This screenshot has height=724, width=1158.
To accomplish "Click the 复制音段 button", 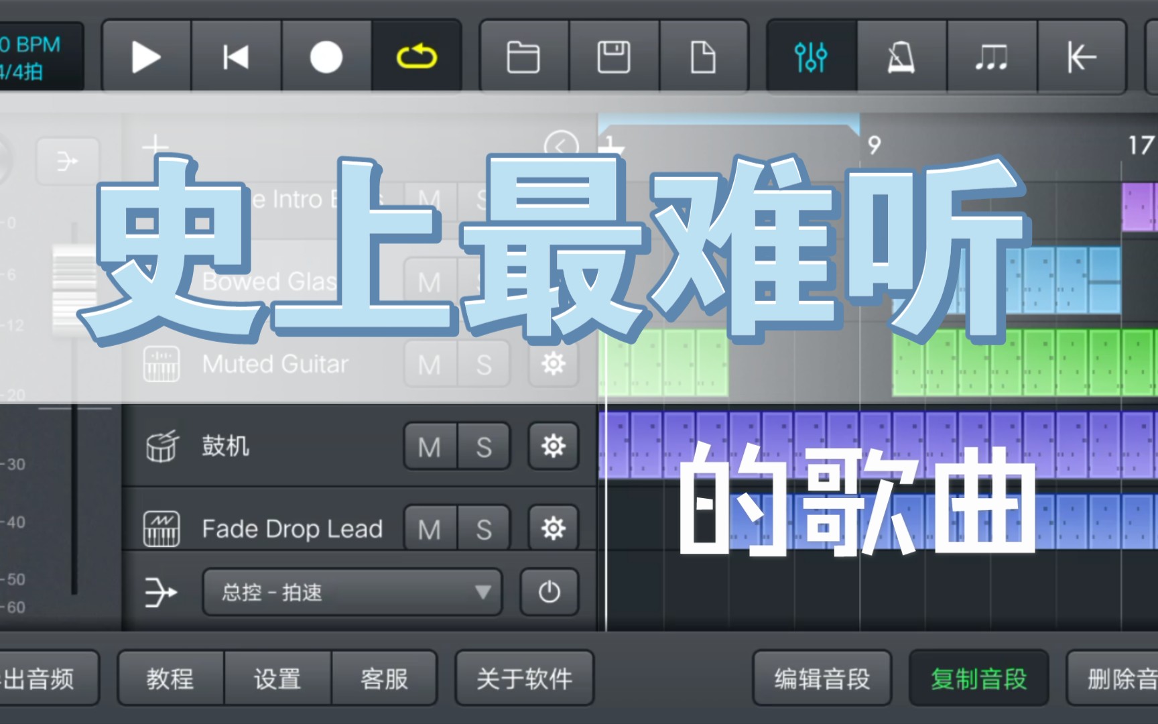I will (978, 678).
